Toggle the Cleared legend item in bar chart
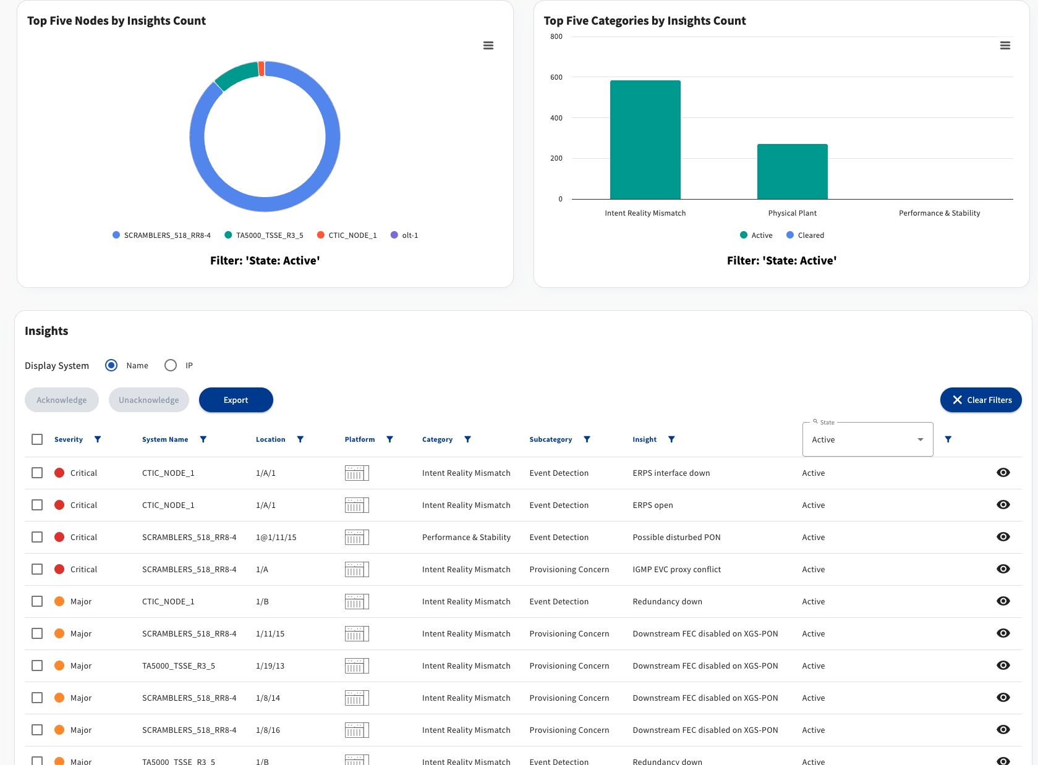This screenshot has height=765, width=1038. tap(805, 235)
